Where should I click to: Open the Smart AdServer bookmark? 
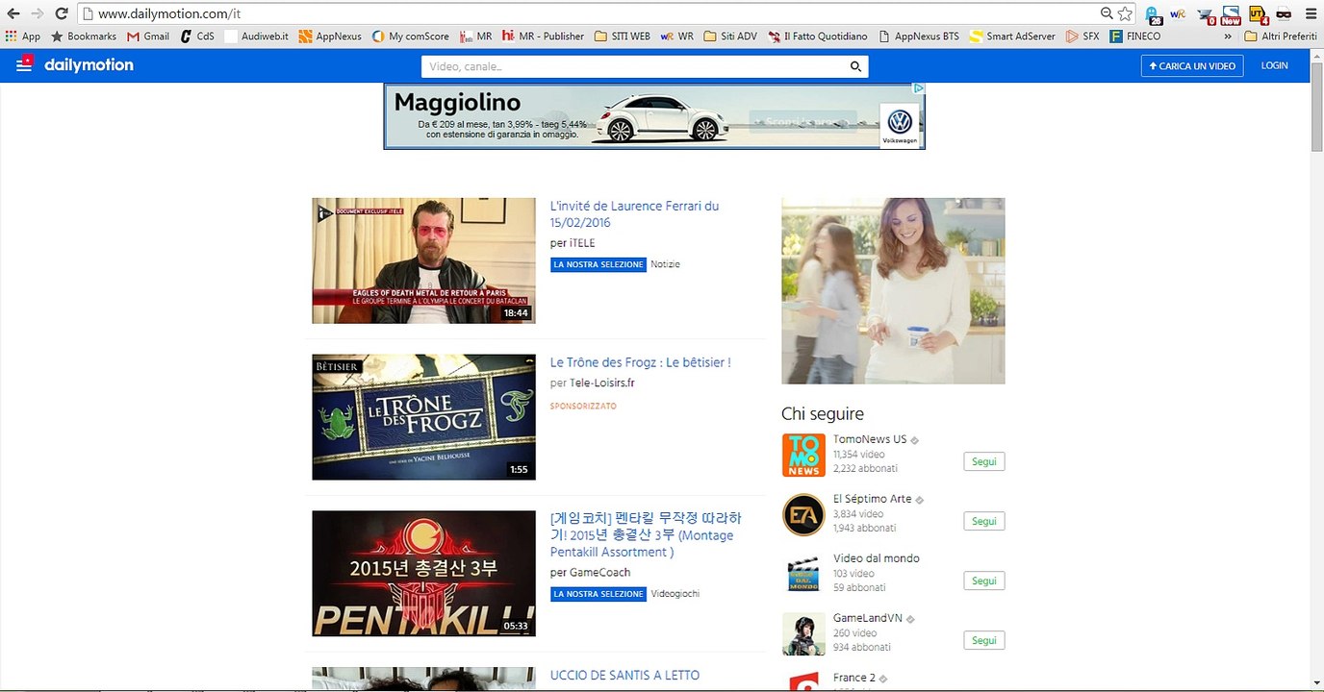[x=1013, y=37]
